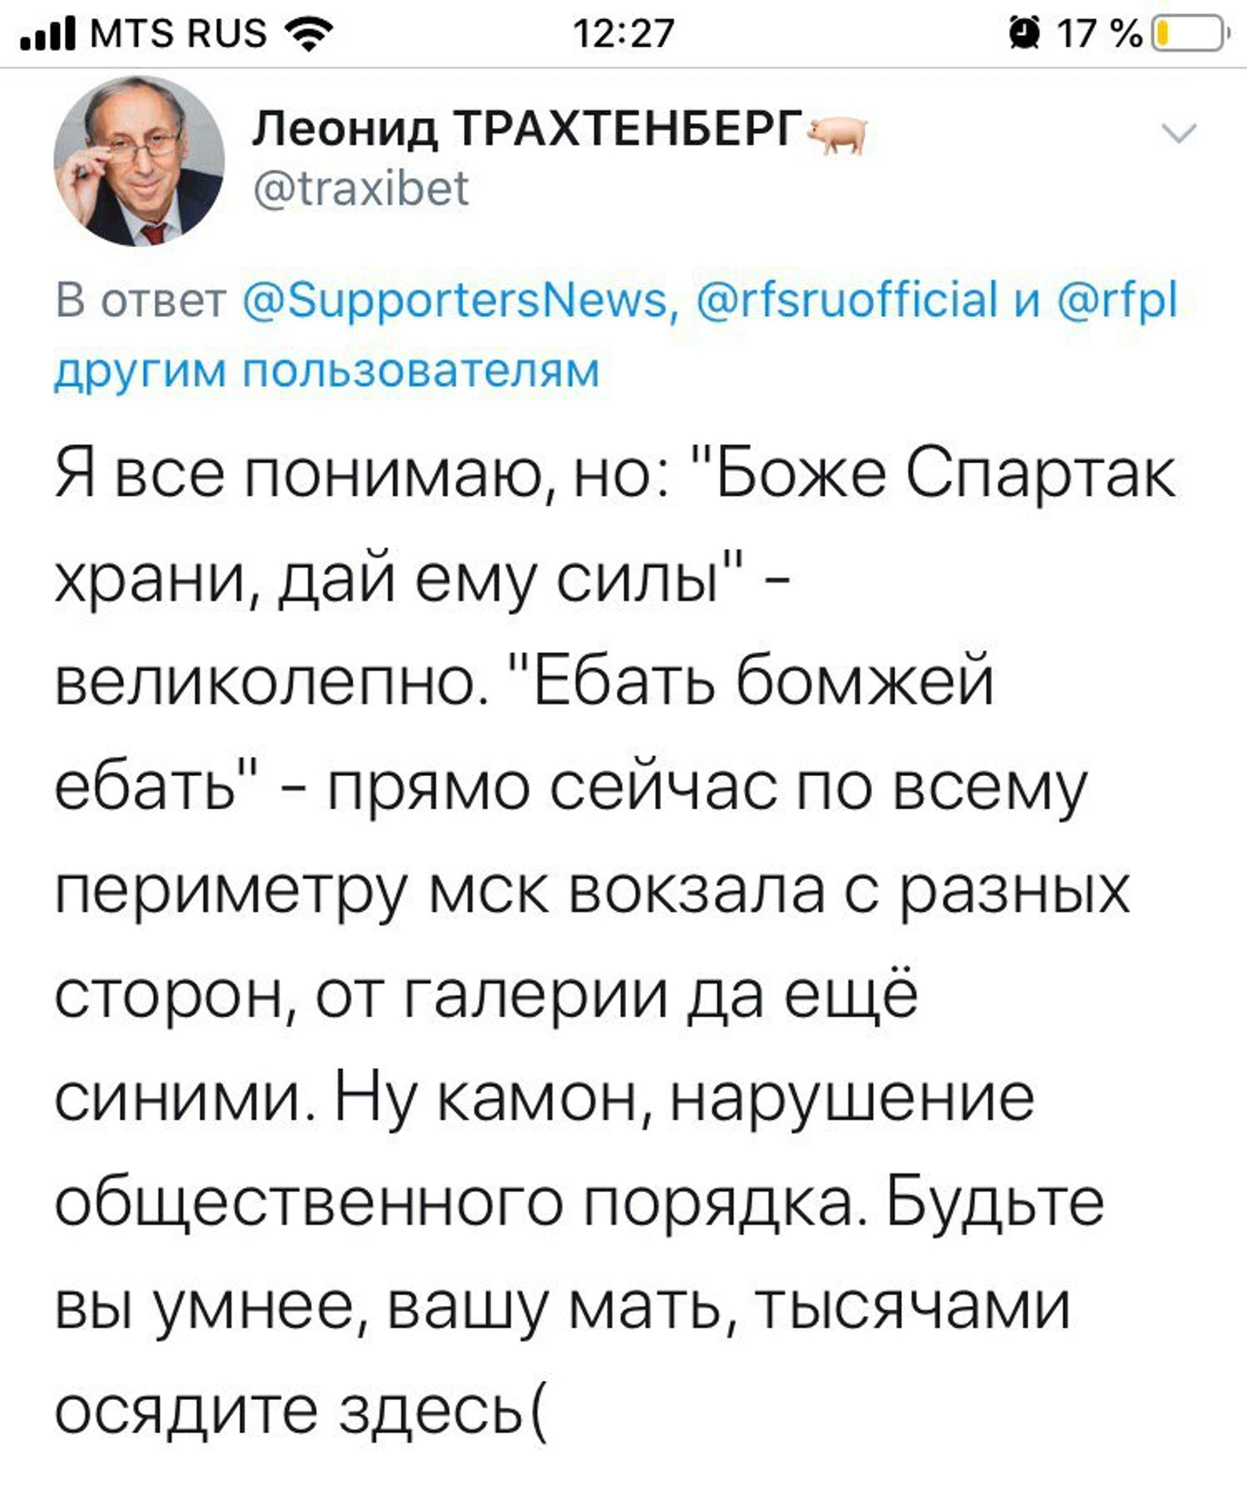Tap the tweet's opening line "Я все понимаю"

coord(299,473)
